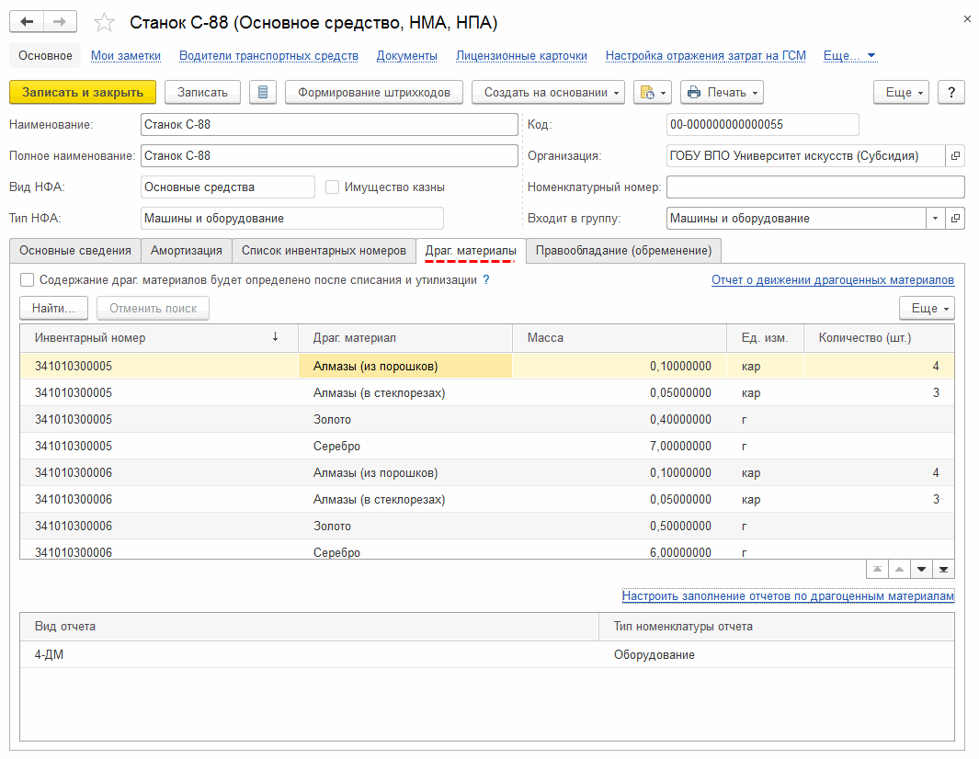The width and height of the screenshot is (979, 759).
Task: Click the forward navigation arrow
Action: click(60, 21)
